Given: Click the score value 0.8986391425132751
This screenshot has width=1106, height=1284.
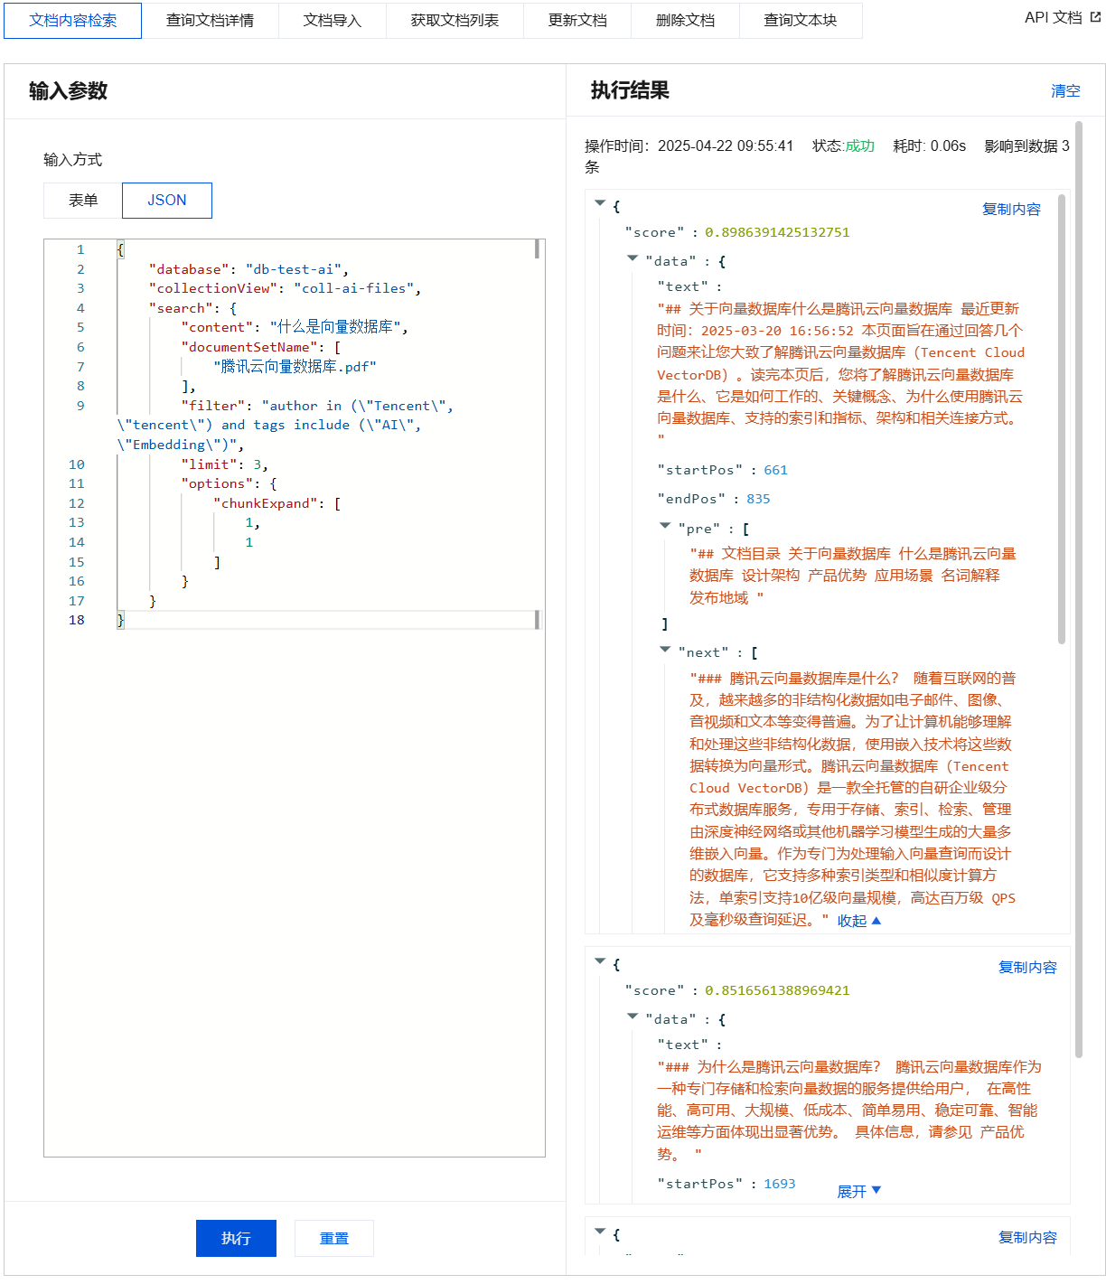Looking at the screenshot, I should point(777,232).
